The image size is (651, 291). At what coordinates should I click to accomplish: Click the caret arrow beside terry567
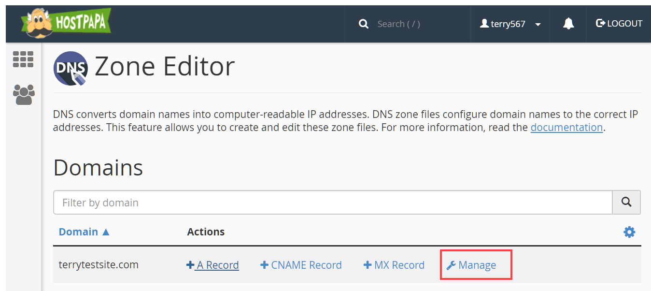538,25
